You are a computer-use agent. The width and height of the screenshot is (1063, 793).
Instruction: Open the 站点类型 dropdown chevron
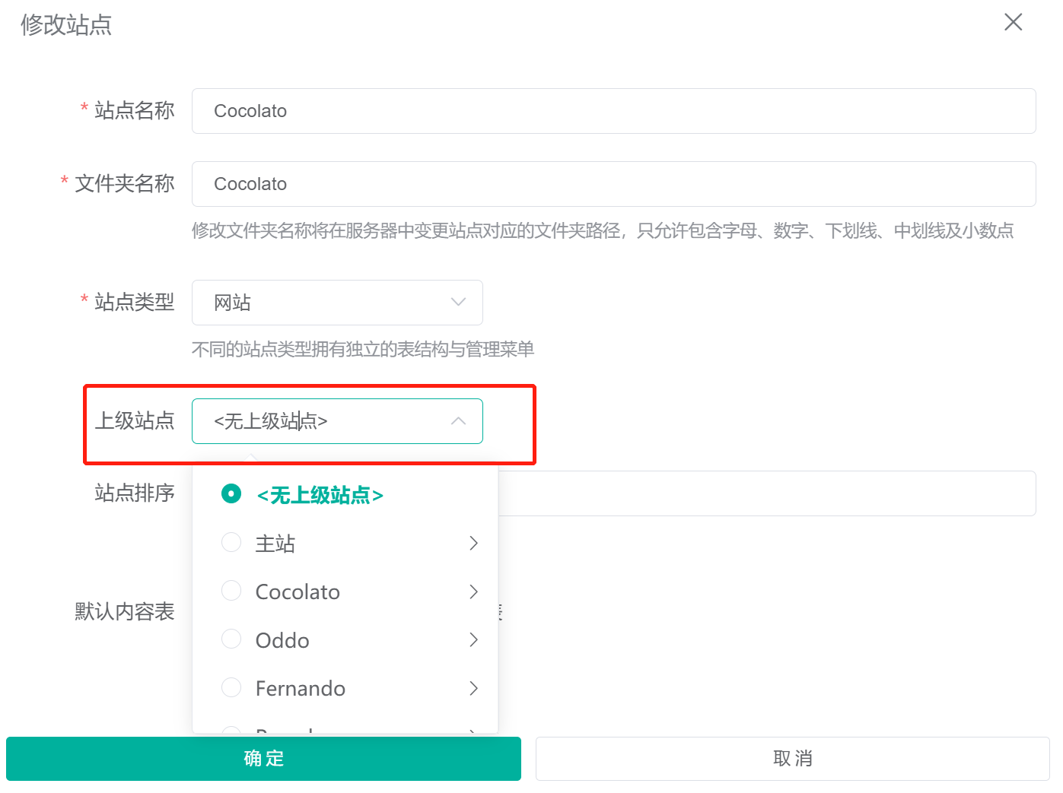(x=457, y=302)
